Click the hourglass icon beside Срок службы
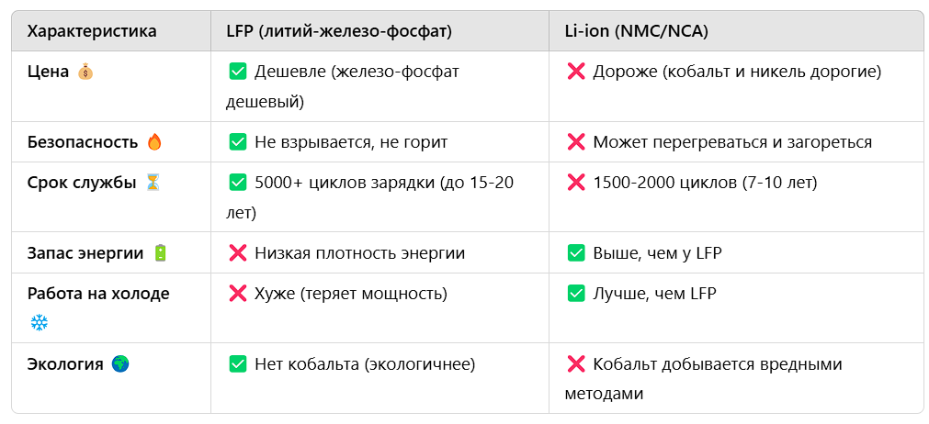This screenshot has width=929, height=424. (x=153, y=183)
